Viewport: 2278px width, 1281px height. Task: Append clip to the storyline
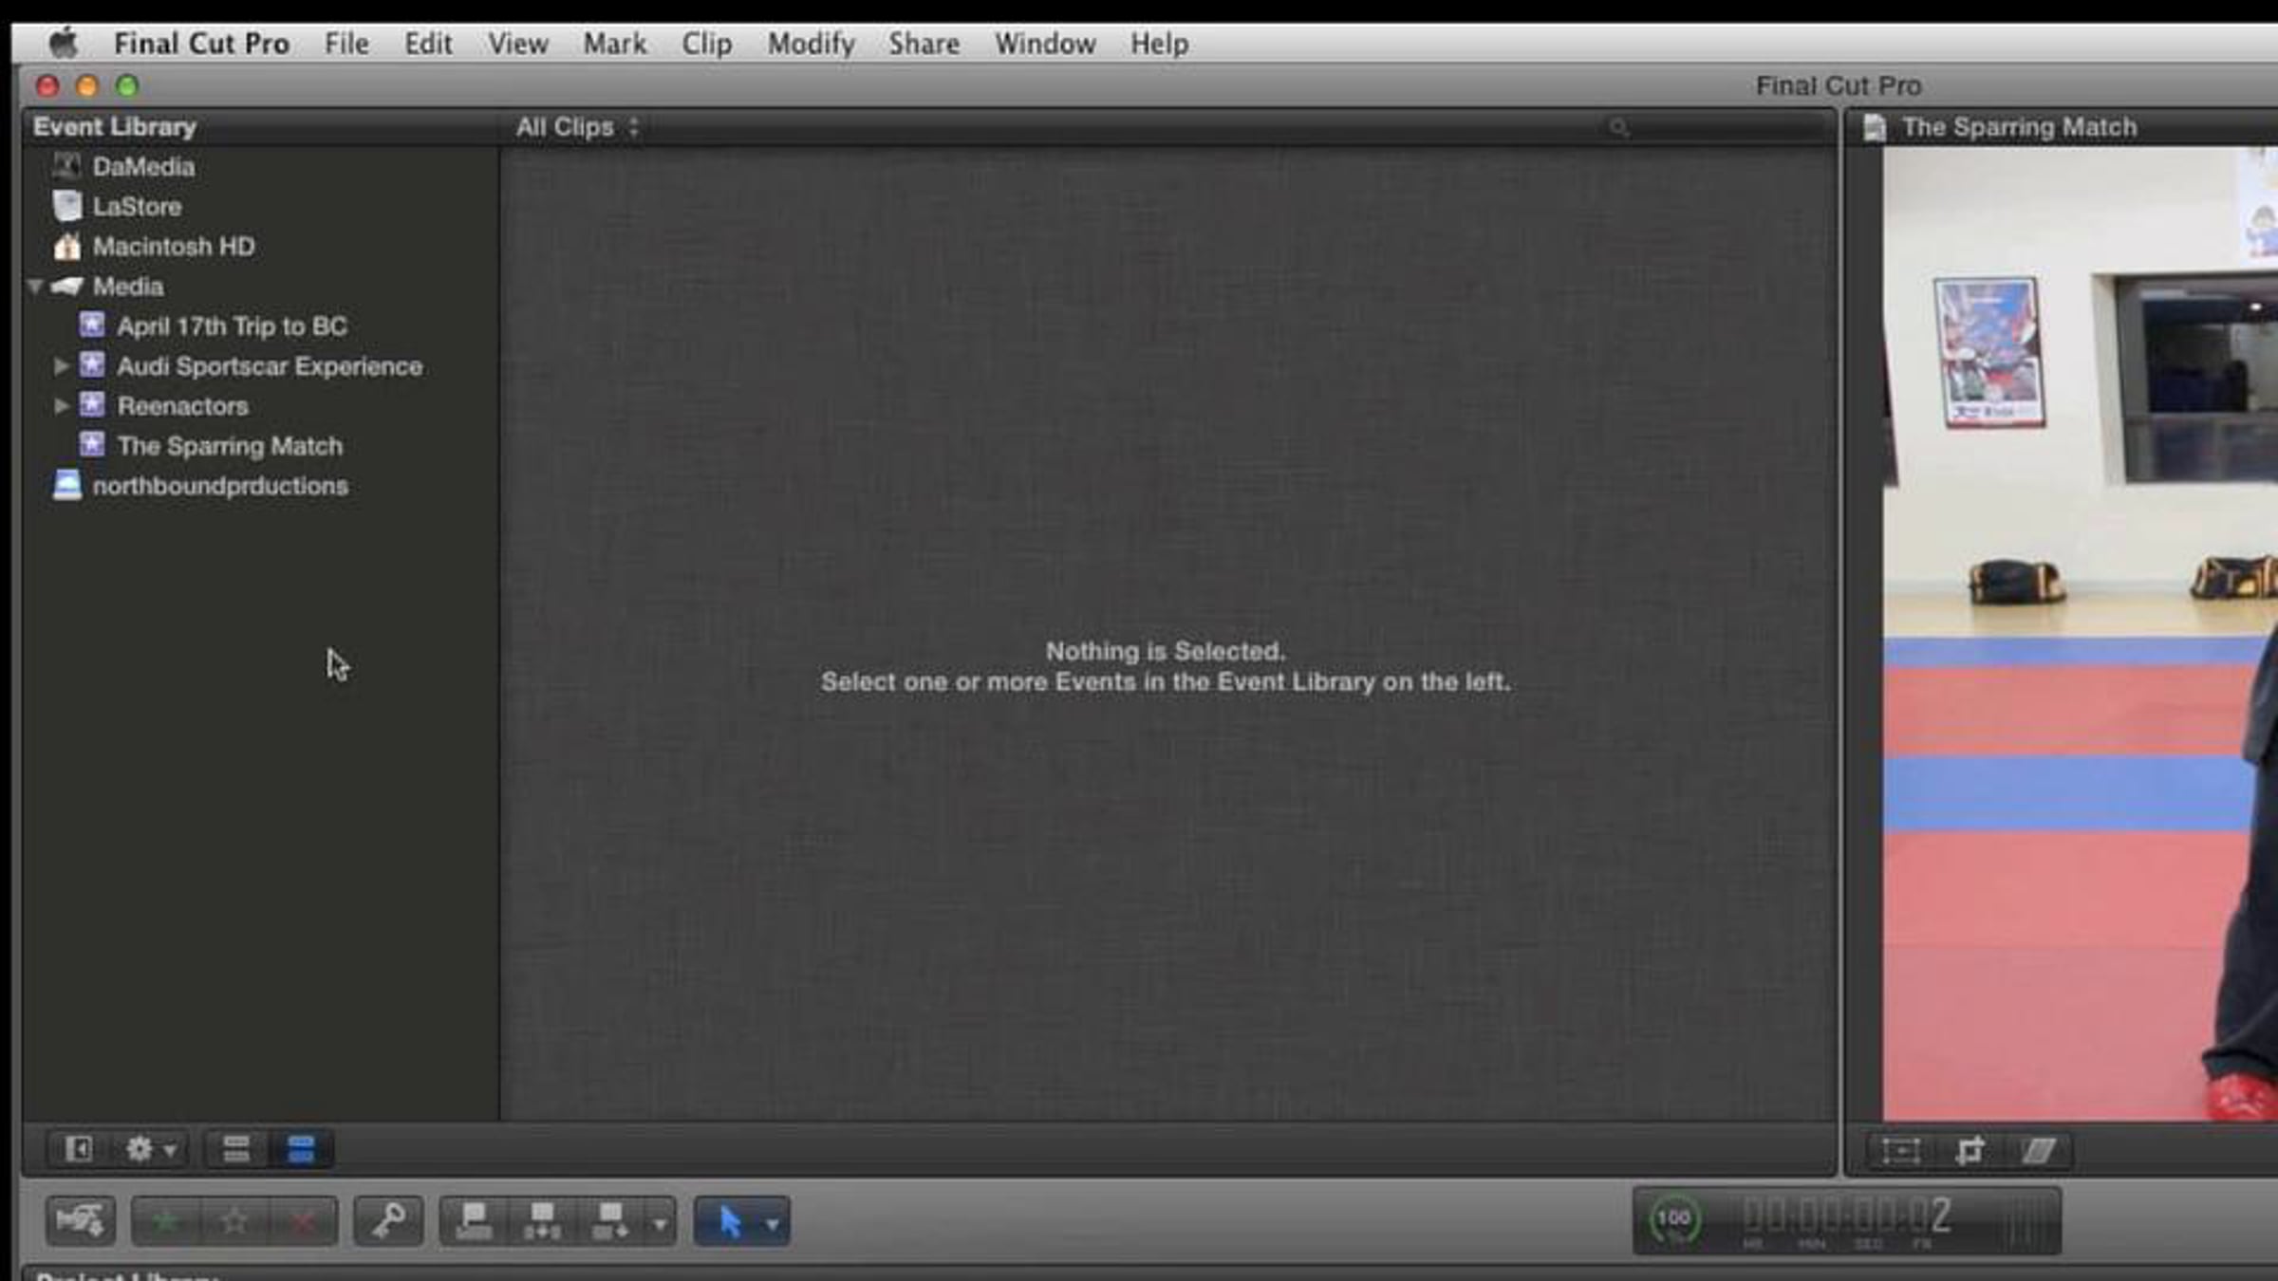point(610,1221)
